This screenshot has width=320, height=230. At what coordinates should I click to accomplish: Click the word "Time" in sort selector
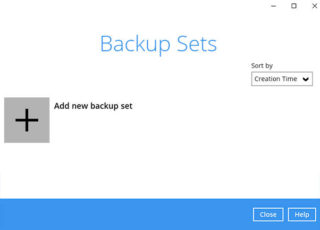[x=290, y=79]
